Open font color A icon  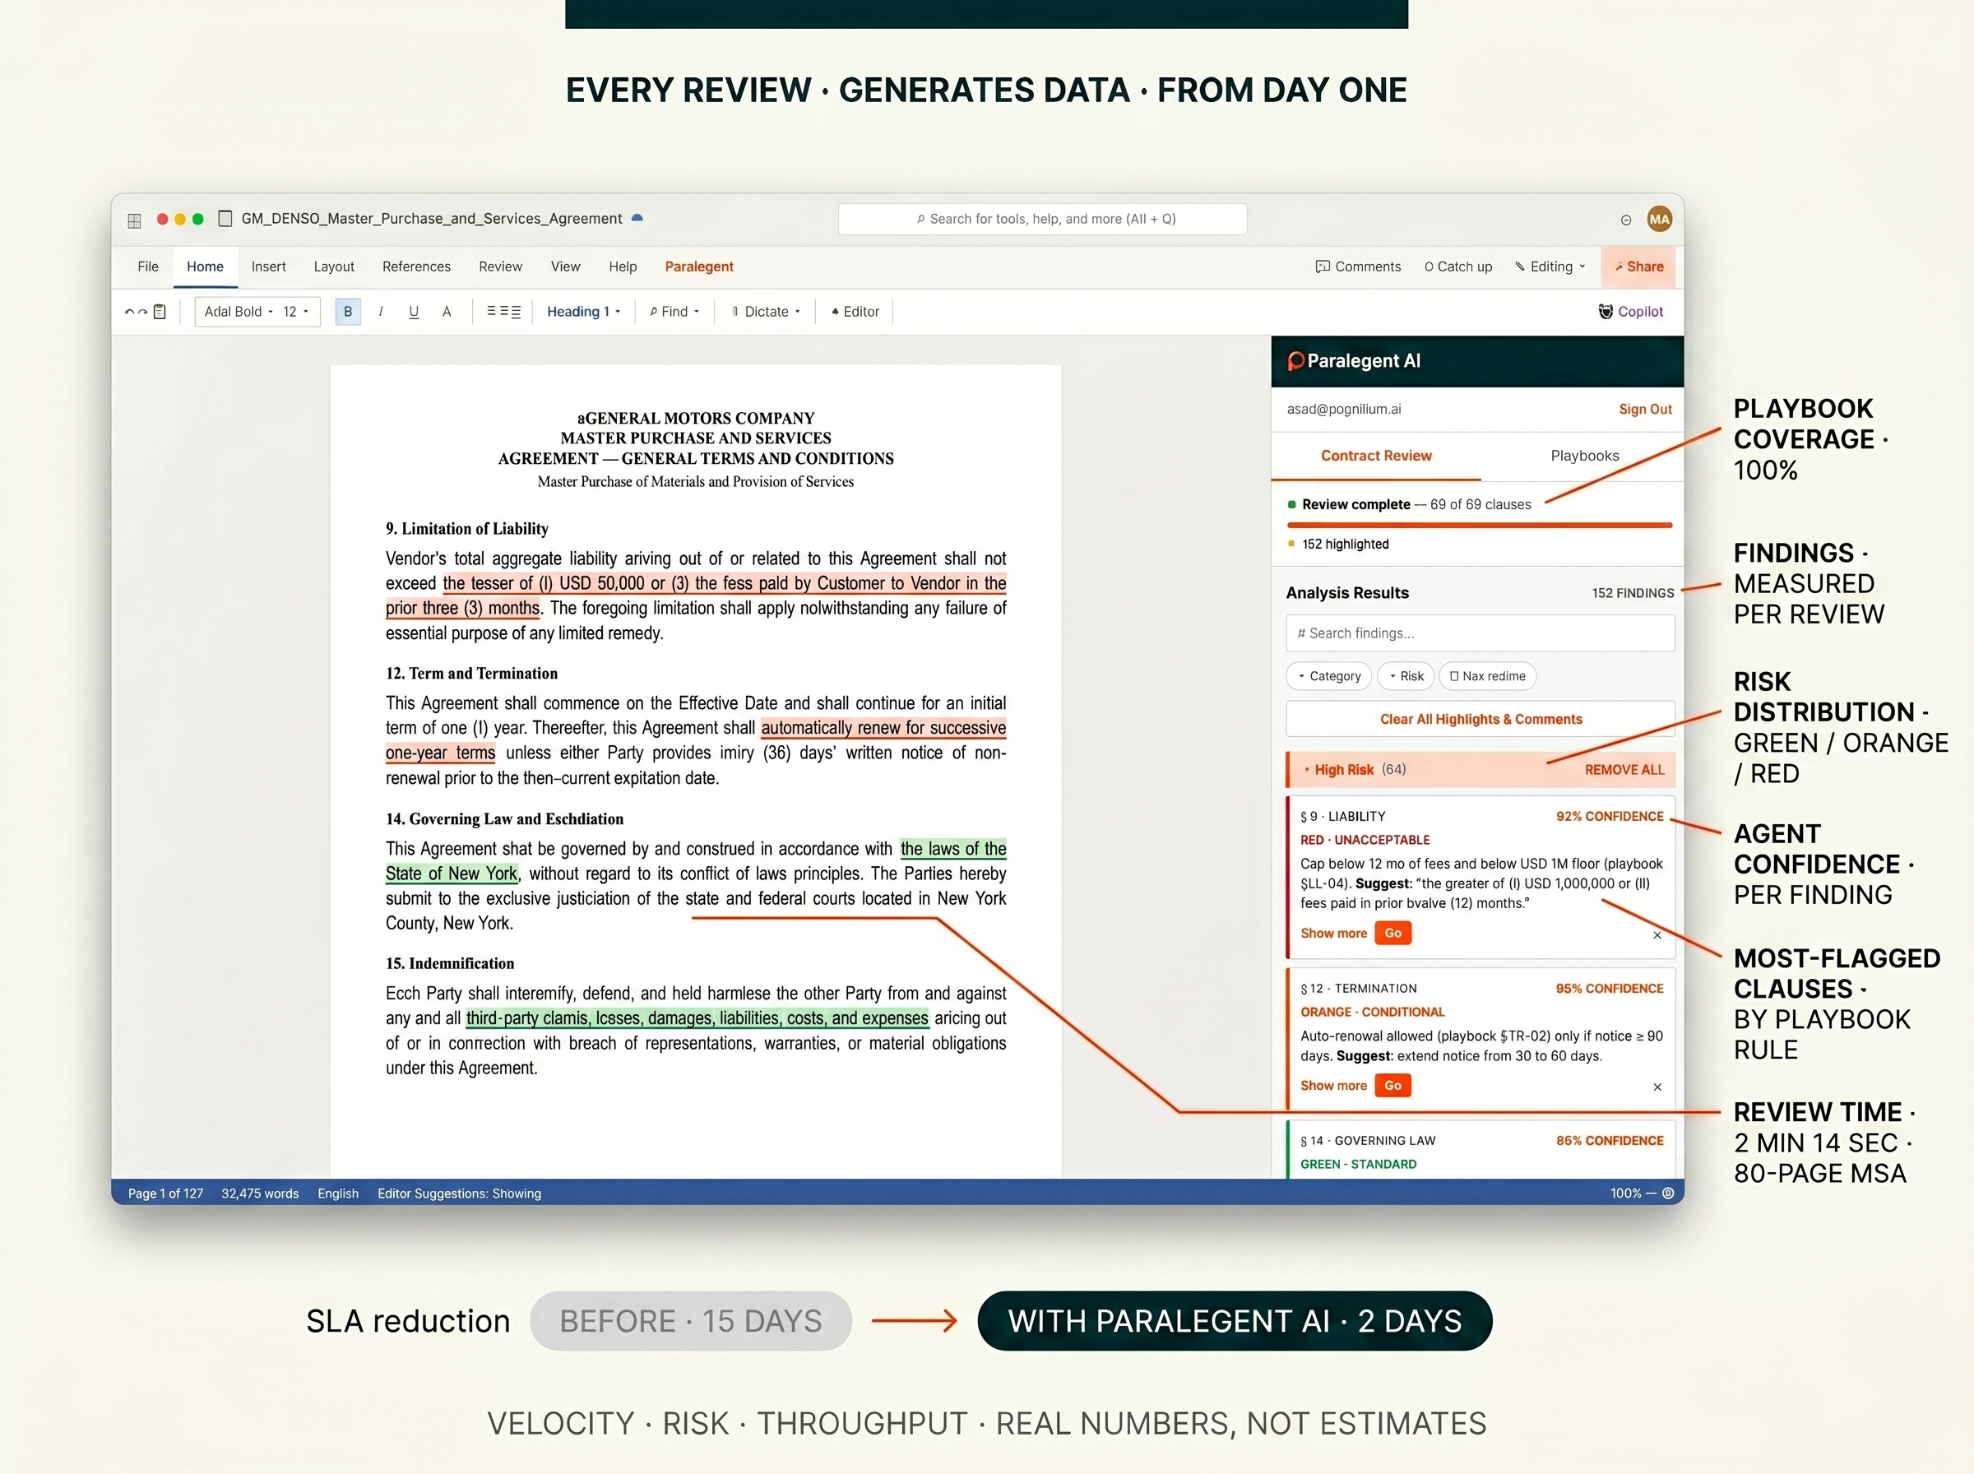tap(447, 312)
